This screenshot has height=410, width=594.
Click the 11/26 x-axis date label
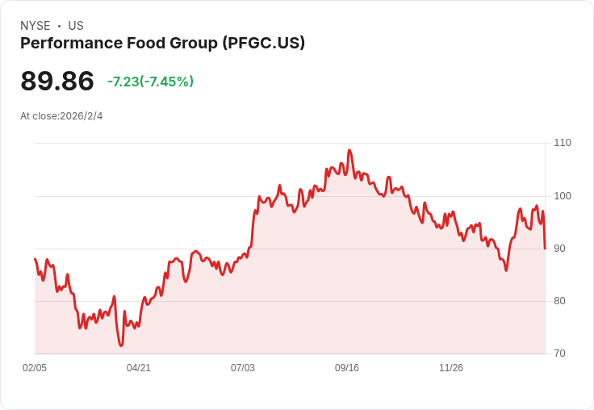451,367
